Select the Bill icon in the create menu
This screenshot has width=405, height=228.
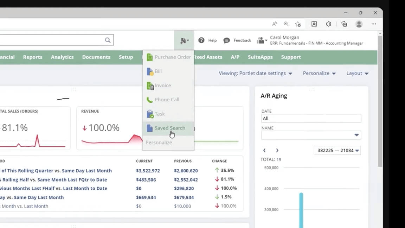pyautogui.click(x=150, y=71)
